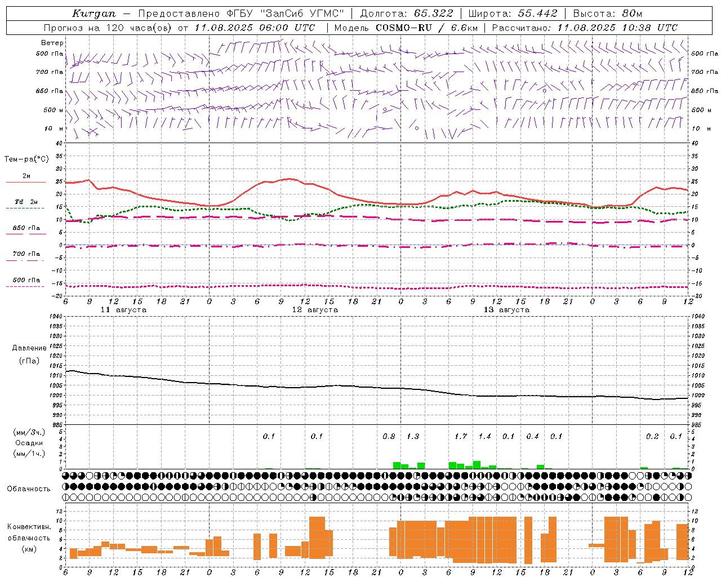721x577 pixels.
Task: Select the text "Предоставлено ФГБУ ЗапСиб УГМС"
Action: click(x=241, y=14)
